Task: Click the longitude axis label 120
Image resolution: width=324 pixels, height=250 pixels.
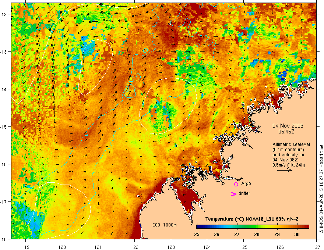Action: [62, 247]
